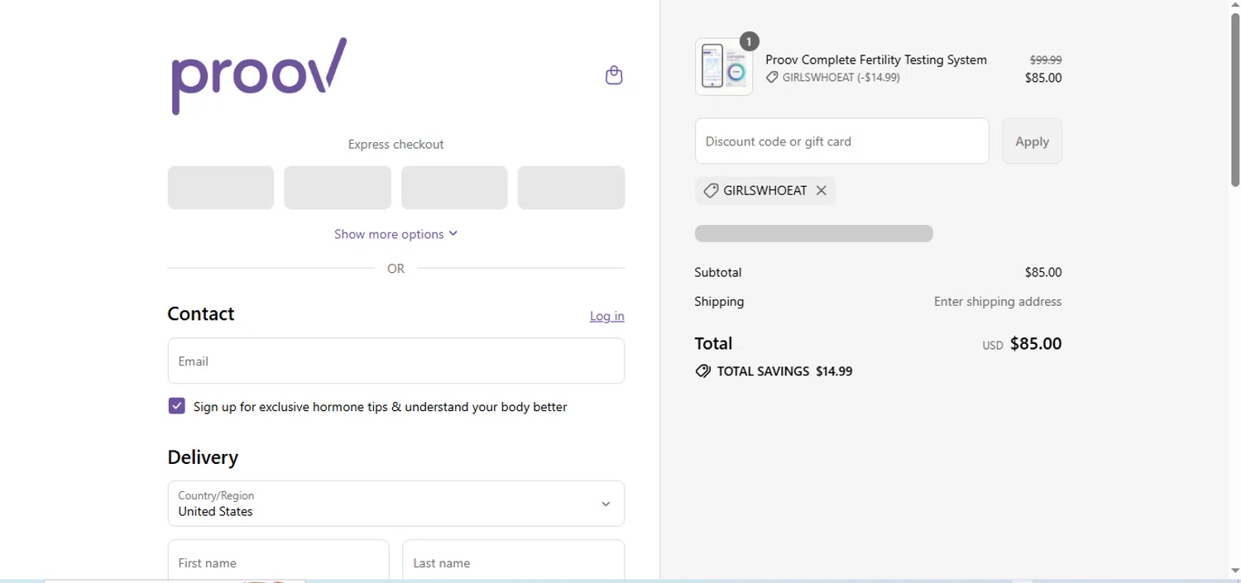Click the Contact section heading

[x=201, y=313]
